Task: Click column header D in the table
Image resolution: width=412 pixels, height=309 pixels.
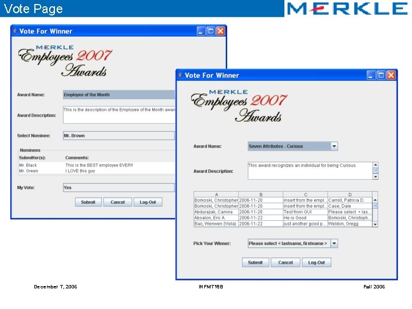Action: (350, 195)
